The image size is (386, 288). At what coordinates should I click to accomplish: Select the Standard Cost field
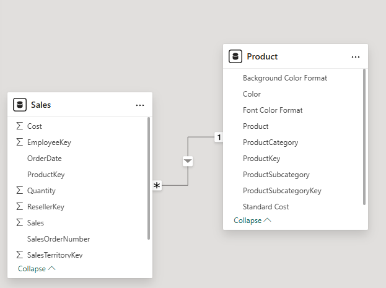(x=266, y=207)
